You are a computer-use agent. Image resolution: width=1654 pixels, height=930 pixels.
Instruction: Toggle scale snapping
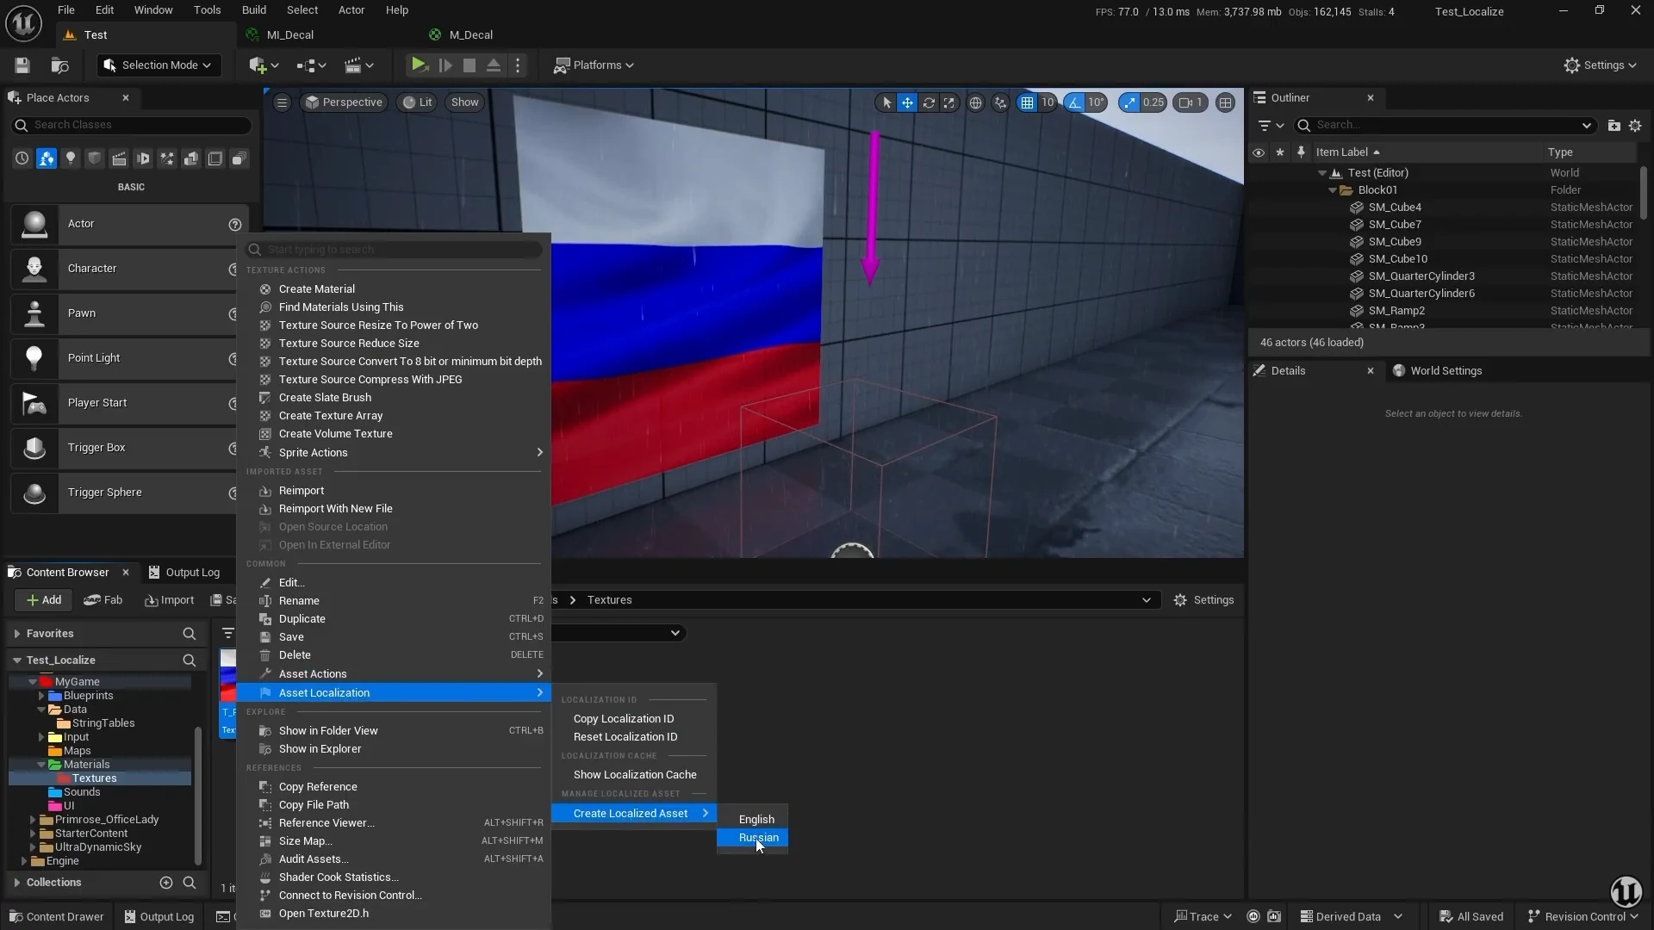tap(1129, 102)
